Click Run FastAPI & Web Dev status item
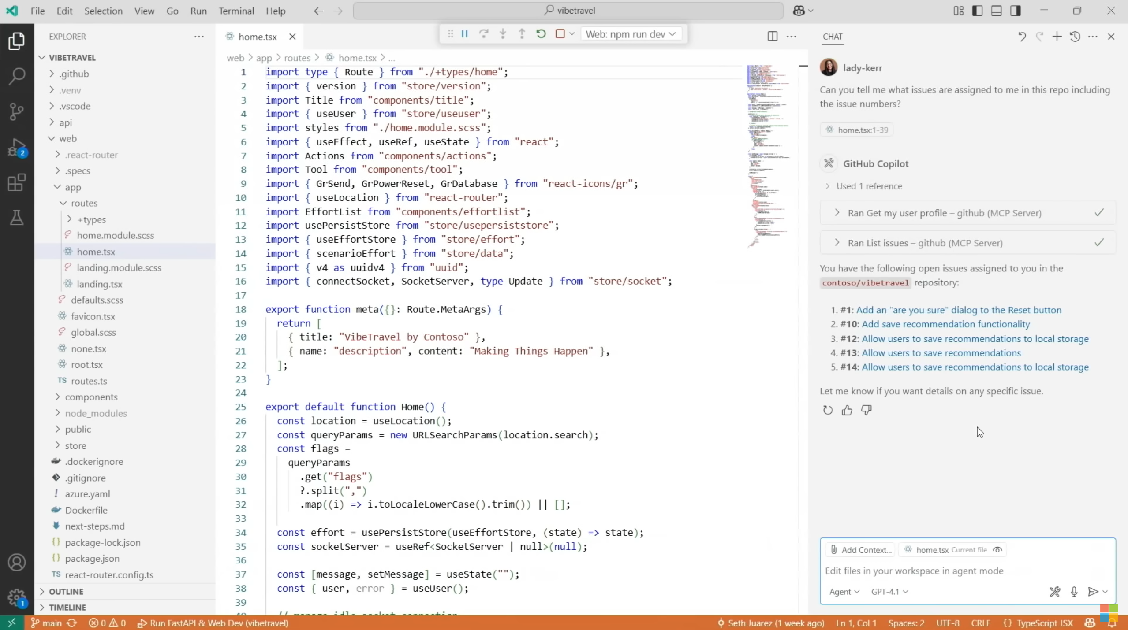The image size is (1128, 630). coord(213,623)
